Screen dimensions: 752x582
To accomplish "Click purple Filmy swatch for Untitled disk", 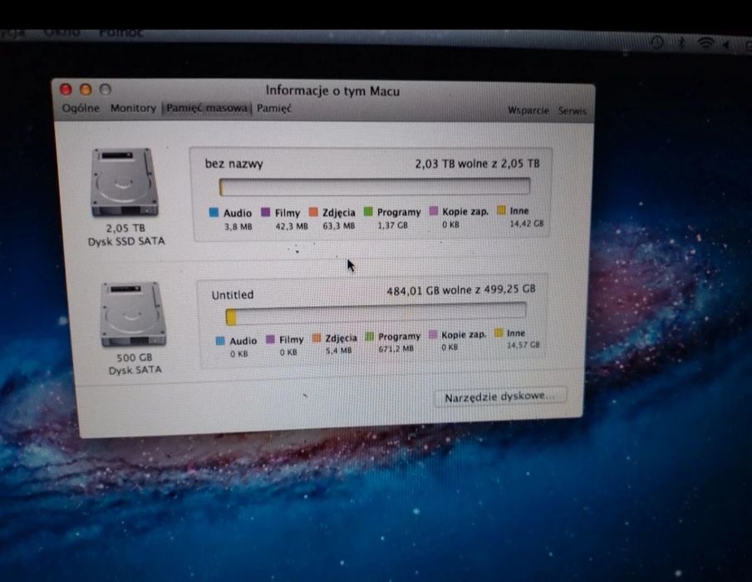I will coord(270,339).
